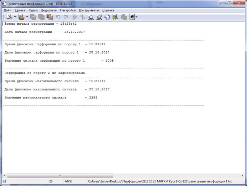This screenshot has width=247, height=186.
Task: Click the Open file folder icon
Action: [21, 17]
